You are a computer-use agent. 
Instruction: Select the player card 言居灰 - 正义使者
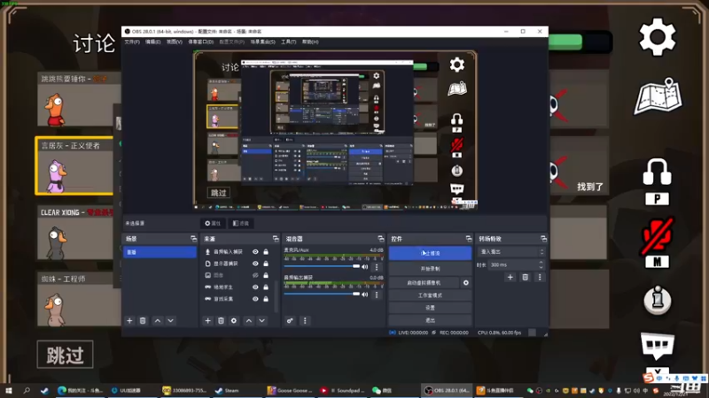74,166
